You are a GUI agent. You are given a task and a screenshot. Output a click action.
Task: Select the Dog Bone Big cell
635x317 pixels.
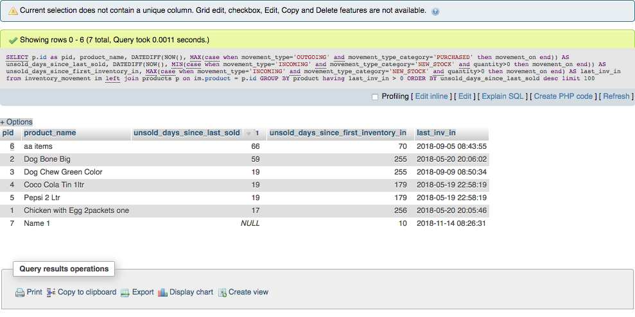click(47, 159)
